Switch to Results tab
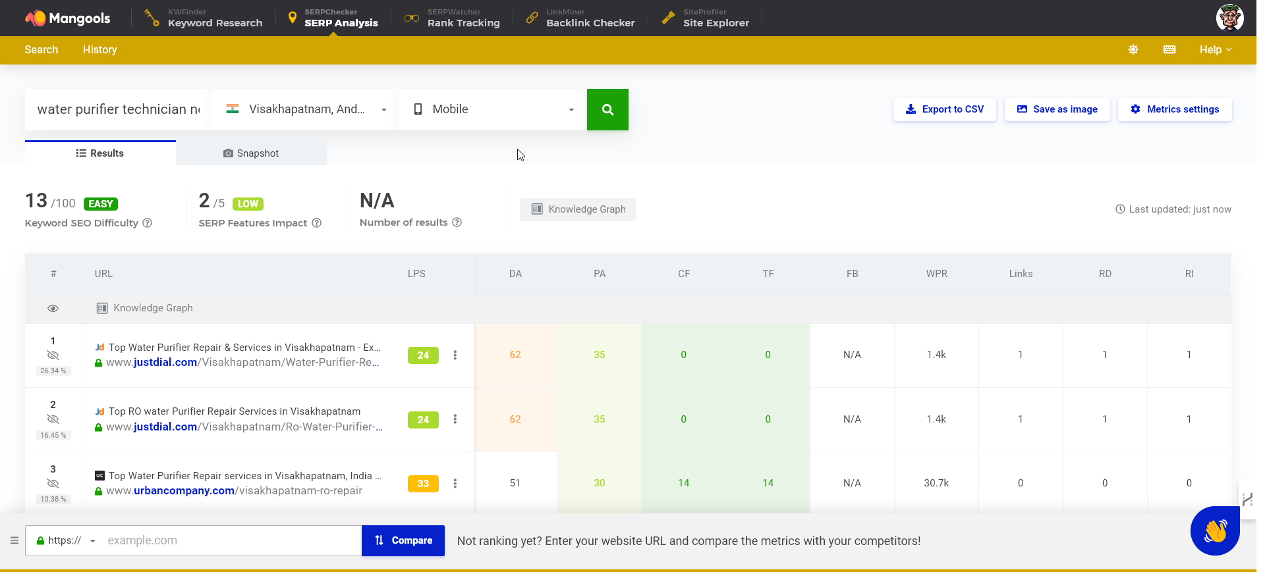This screenshot has width=1265, height=572. [x=100, y=153]
